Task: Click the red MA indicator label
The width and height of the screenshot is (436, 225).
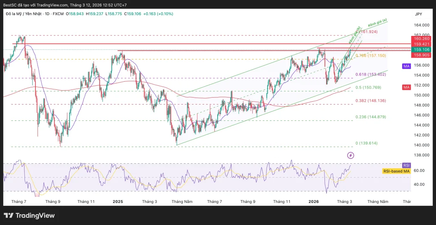Action: tap(406, 87)
